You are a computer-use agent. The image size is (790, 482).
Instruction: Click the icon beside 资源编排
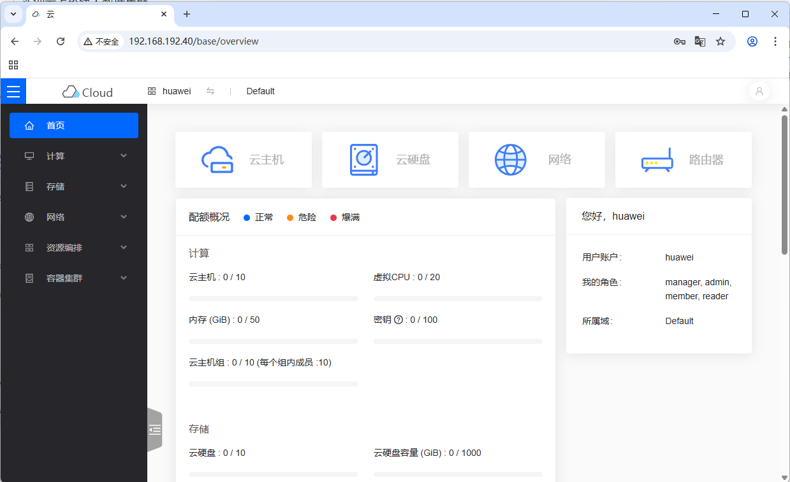click(x=29, y=248)
